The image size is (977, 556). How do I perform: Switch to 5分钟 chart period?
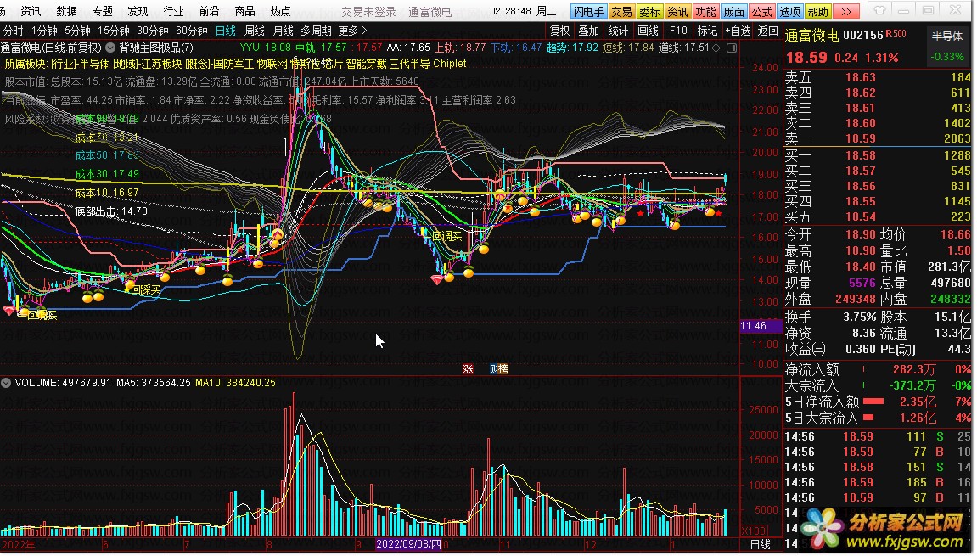[x=77, y=31]
